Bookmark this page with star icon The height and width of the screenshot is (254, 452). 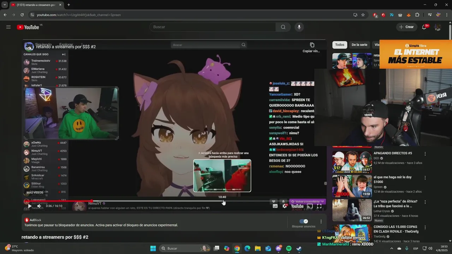(x=363, y=15)
